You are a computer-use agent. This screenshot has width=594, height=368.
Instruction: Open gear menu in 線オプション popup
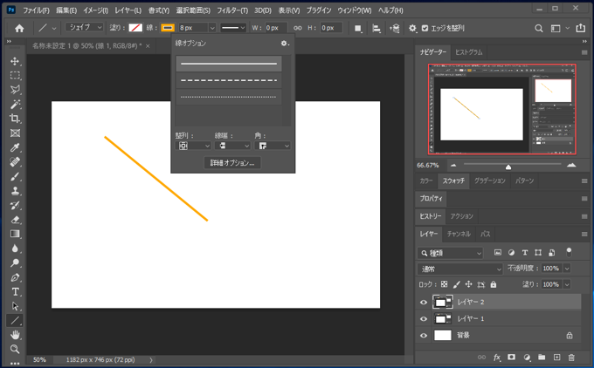[285, 44]
